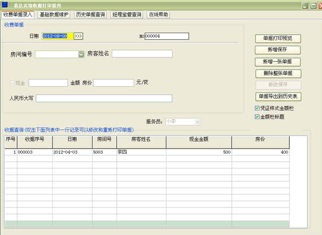The image size is (322, 235).
Task: Click the application icon in the title bar
Action: click(5, 5)
